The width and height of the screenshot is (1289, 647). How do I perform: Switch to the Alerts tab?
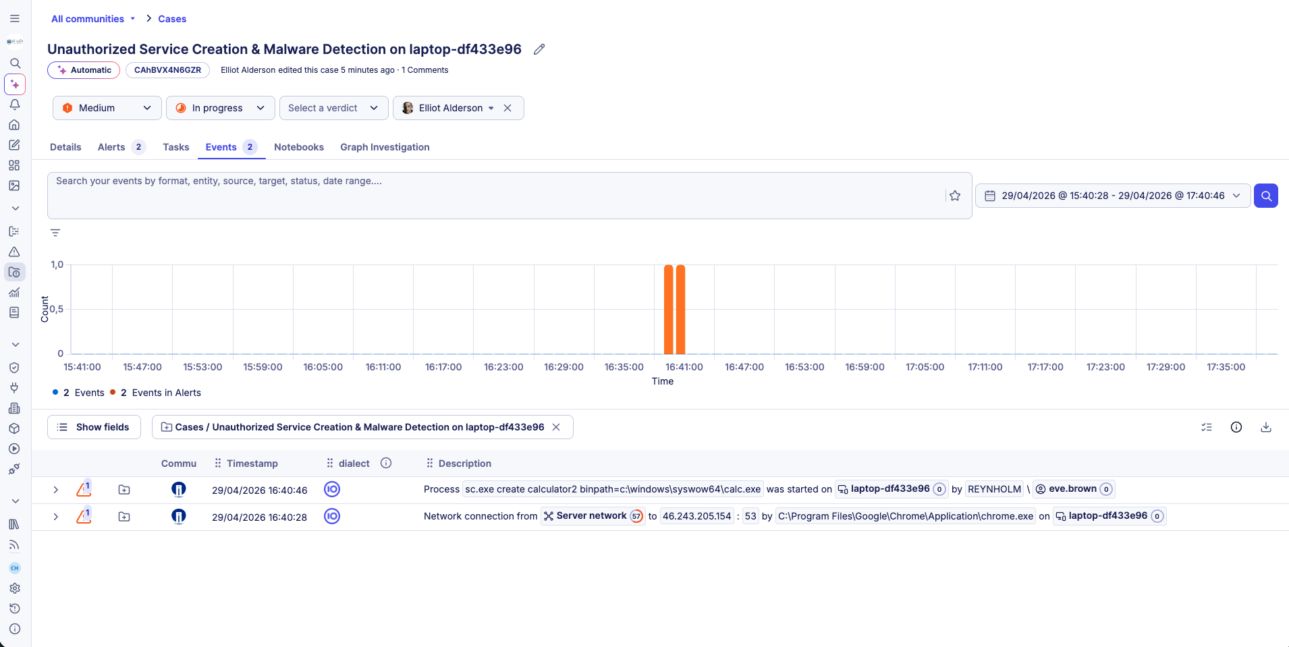coord(112,147)
